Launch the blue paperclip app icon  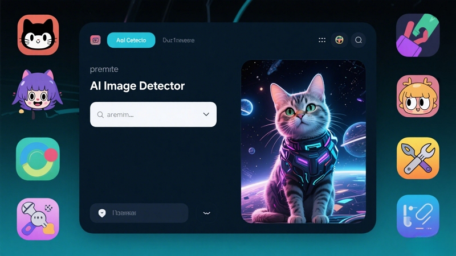418,216
